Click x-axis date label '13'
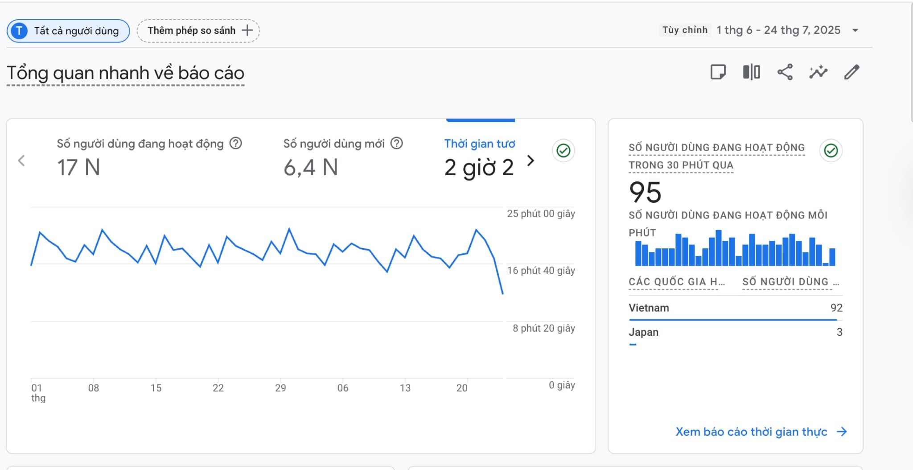Image resolution: width=913 pixels, height=470 pixels. click(x=405, y=388)
